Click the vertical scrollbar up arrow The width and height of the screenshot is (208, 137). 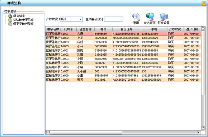click(x=203, y=29)
